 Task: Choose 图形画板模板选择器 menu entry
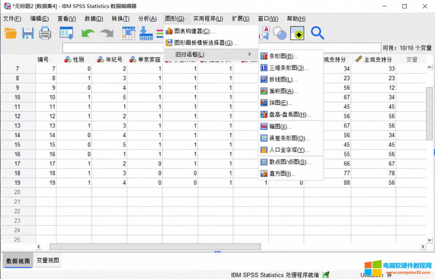[205, 43]
